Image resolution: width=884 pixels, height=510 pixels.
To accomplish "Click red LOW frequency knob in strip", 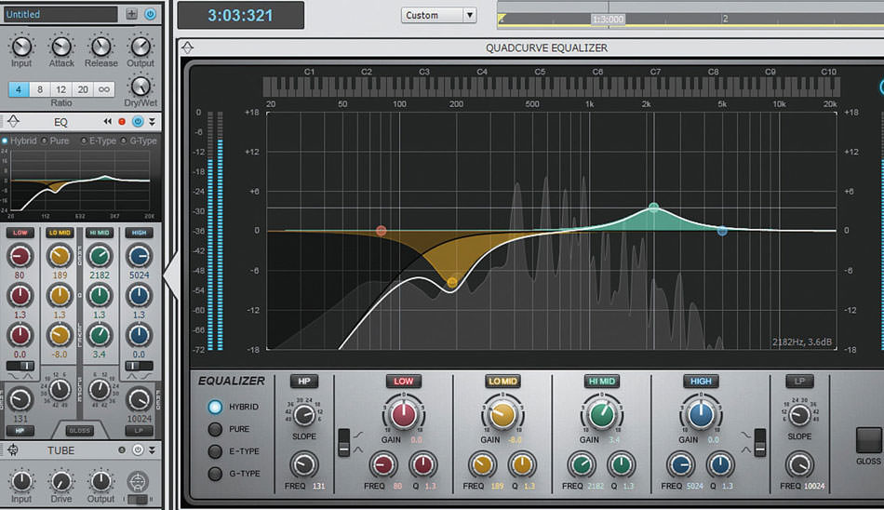I will pos(20,256).
